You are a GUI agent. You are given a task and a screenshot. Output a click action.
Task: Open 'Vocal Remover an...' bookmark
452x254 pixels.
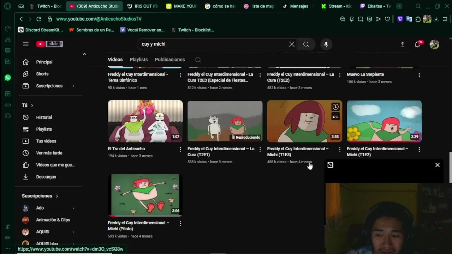[142, 30]
